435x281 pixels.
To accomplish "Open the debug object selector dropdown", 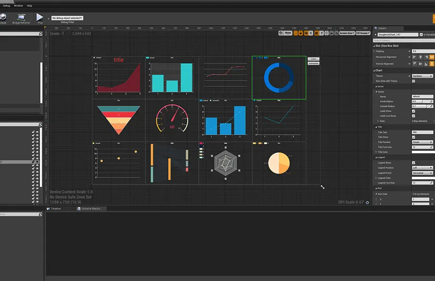I will click(x=67, y=18).
